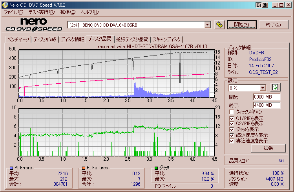Image resolution: width=294 pixels, height=192 pixels.
Task: Click the 終了(X) exit button
Action: pyautogui.click(x=273, y=25)
